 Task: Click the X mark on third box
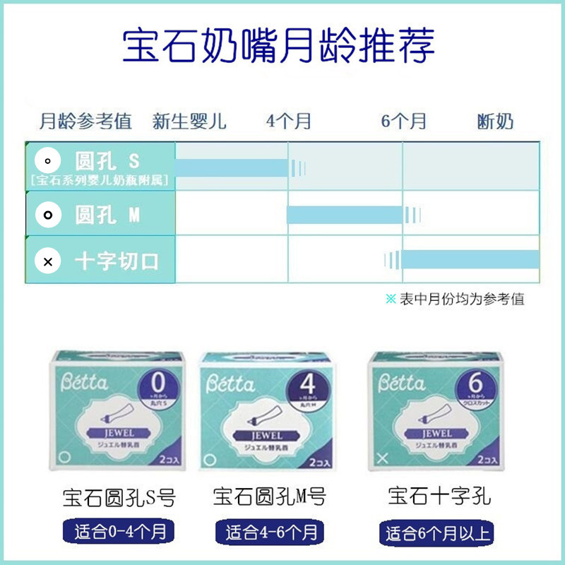tap(382, 458)
